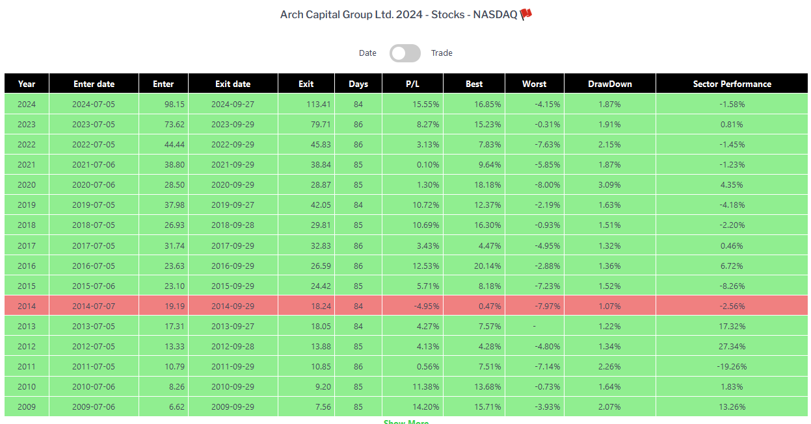811x424 pixels.
Task: Select the 2009-07-06 enter date cell
Action: pos(94,406)
